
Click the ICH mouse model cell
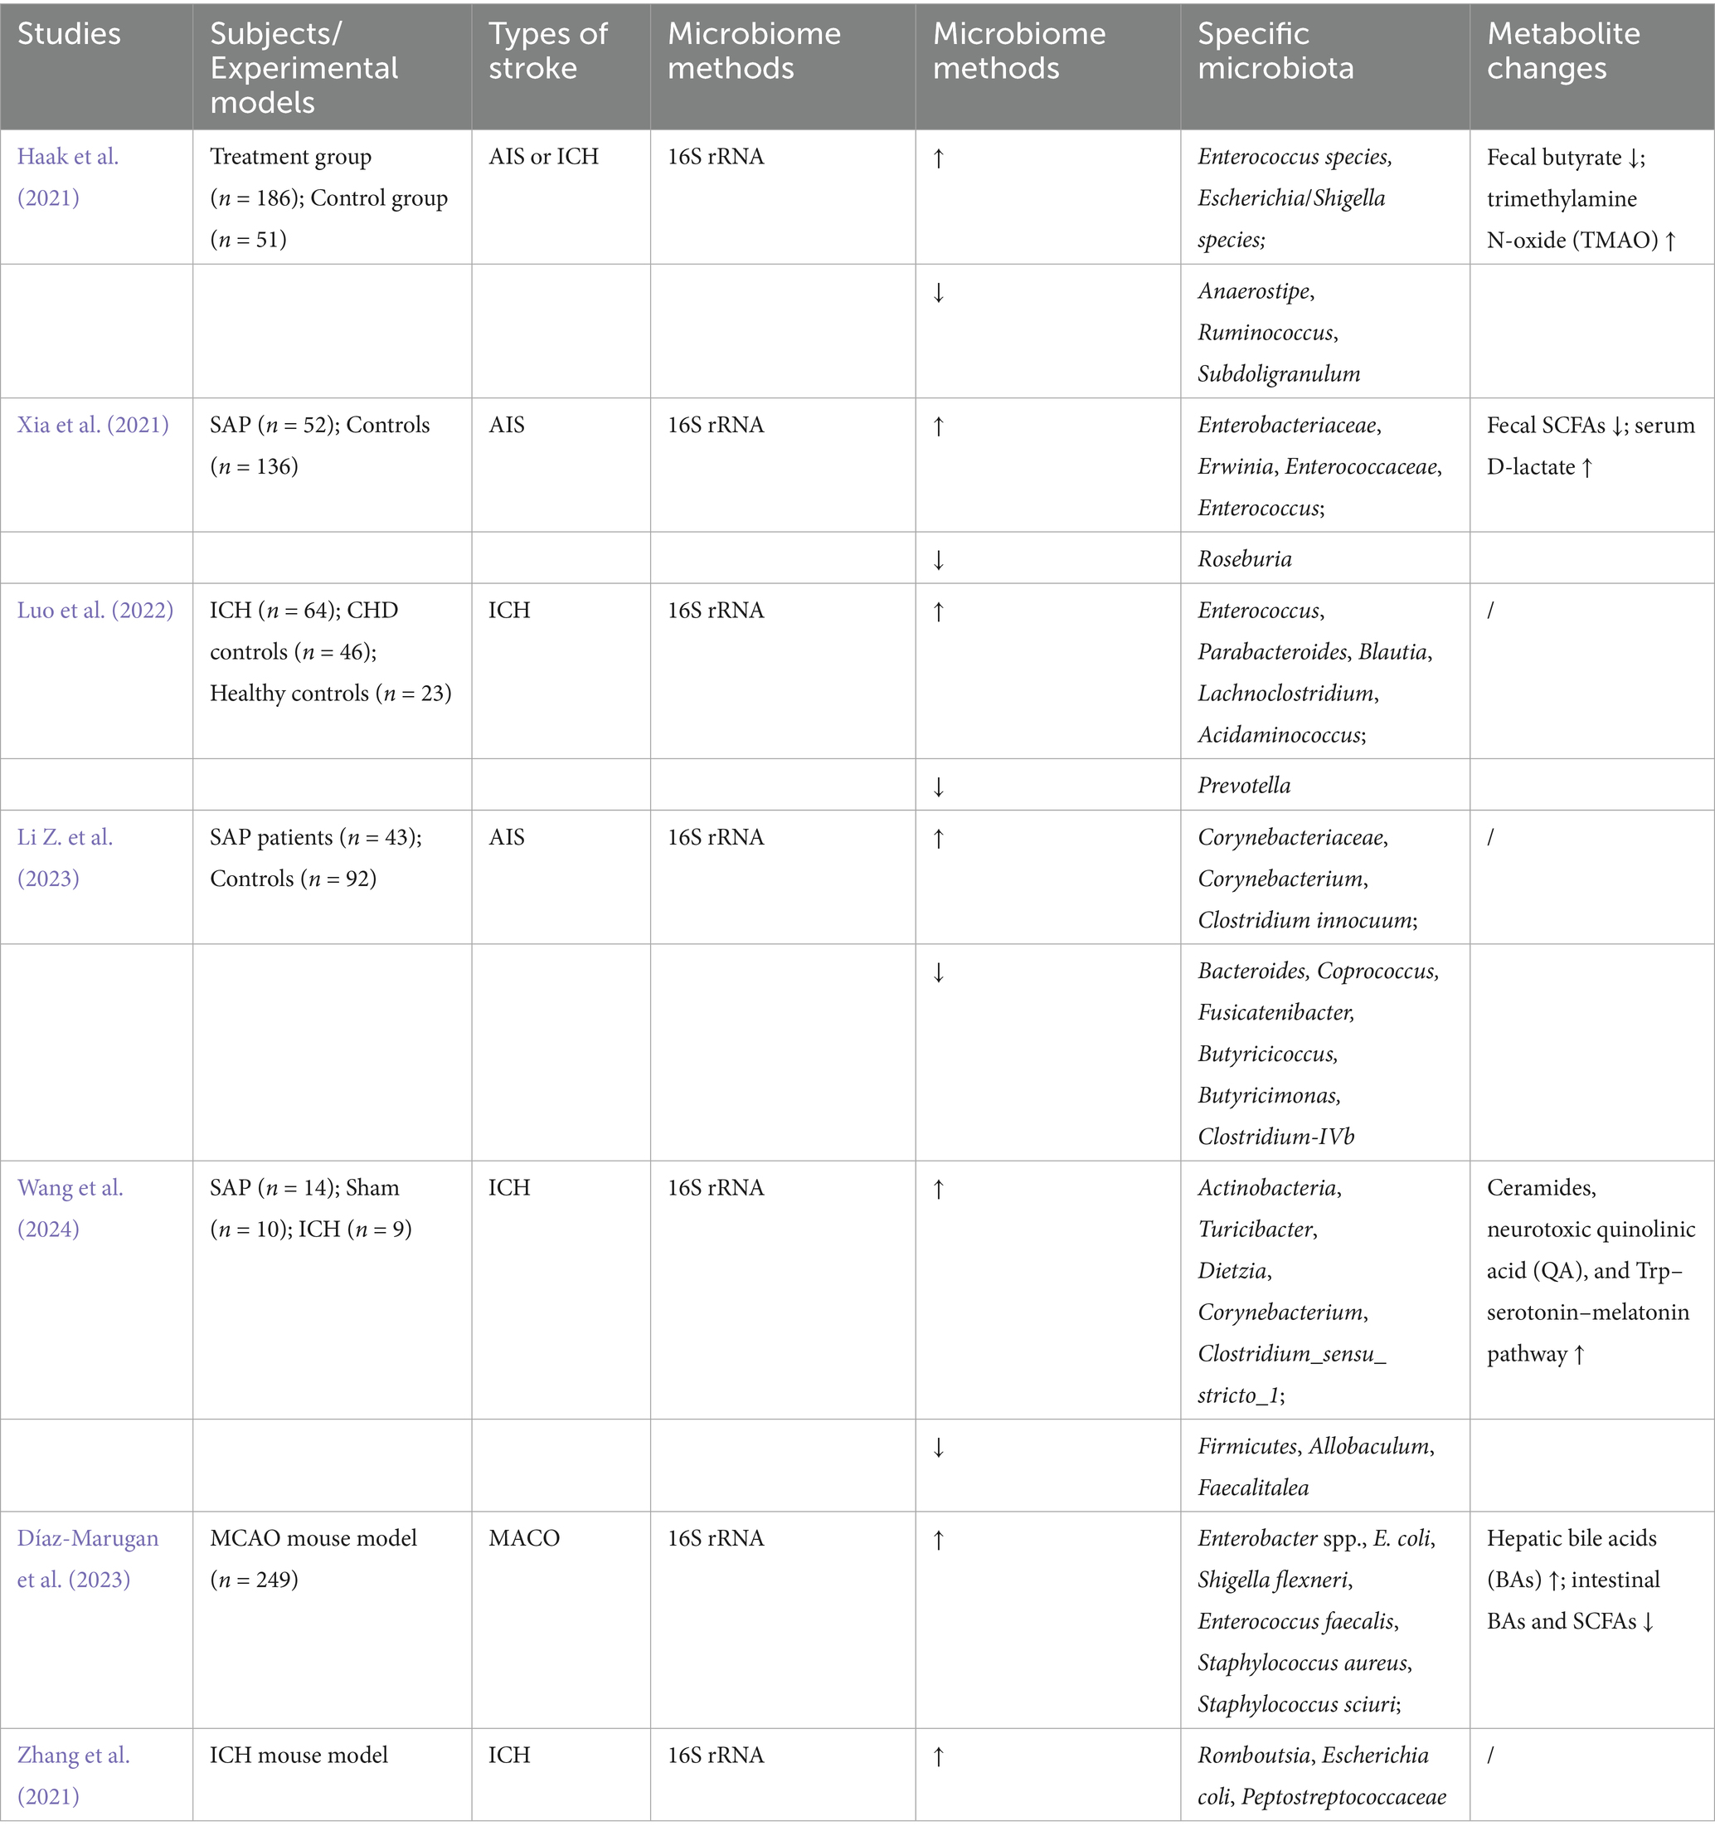click(x=299, y=1755)
